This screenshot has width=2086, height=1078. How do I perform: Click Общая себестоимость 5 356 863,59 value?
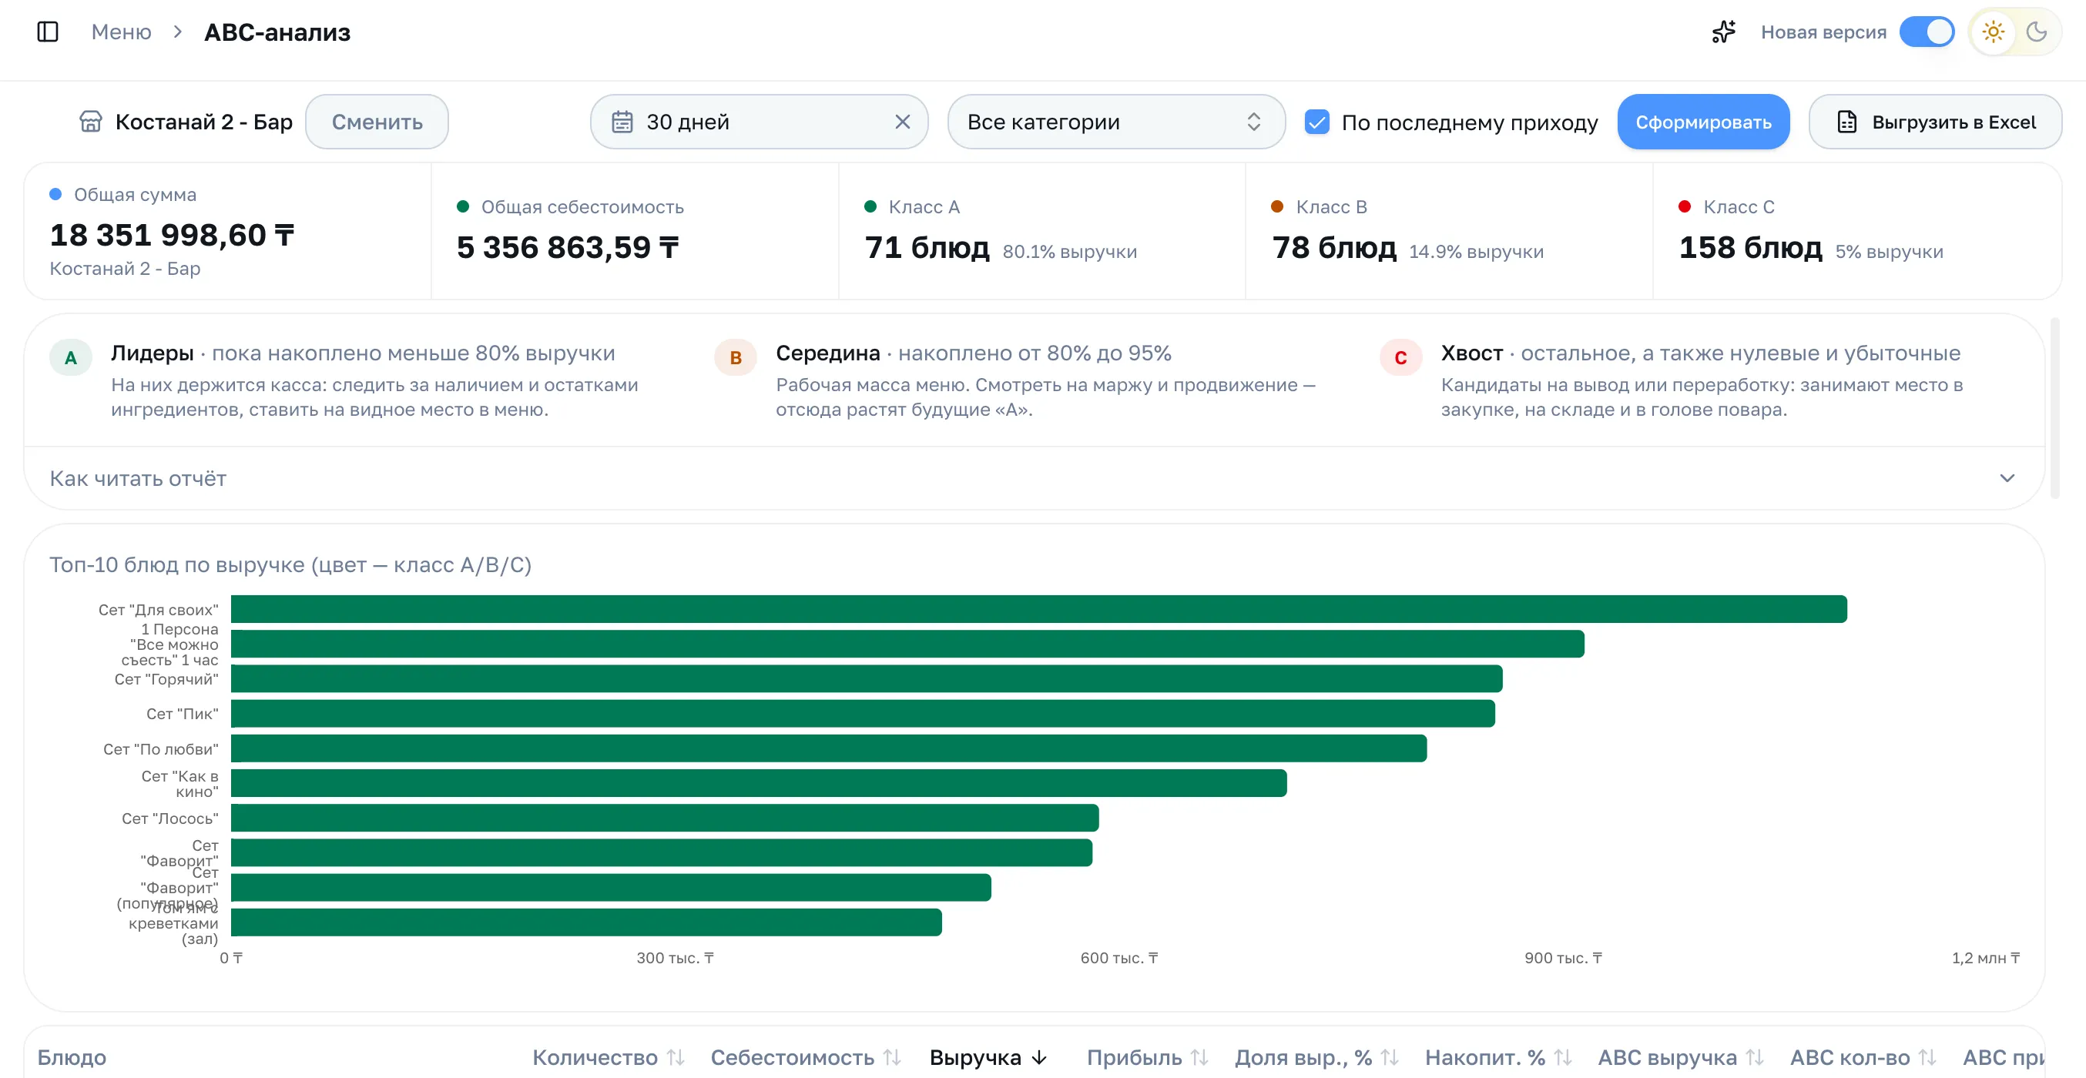coord(568,248)
